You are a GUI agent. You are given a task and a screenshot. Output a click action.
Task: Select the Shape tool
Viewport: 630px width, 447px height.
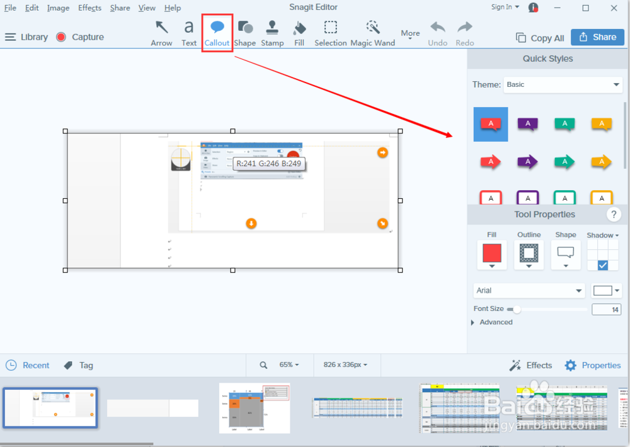pyautogui.click(x=244, y=33)
